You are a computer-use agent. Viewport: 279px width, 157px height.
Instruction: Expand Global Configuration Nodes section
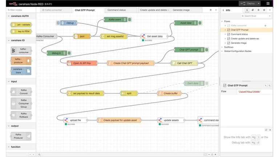(222, 51)
